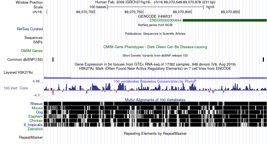The image size is (267, 144).
Task: Open the RefSeq Curated track label
Action: (x=30, y=29)
